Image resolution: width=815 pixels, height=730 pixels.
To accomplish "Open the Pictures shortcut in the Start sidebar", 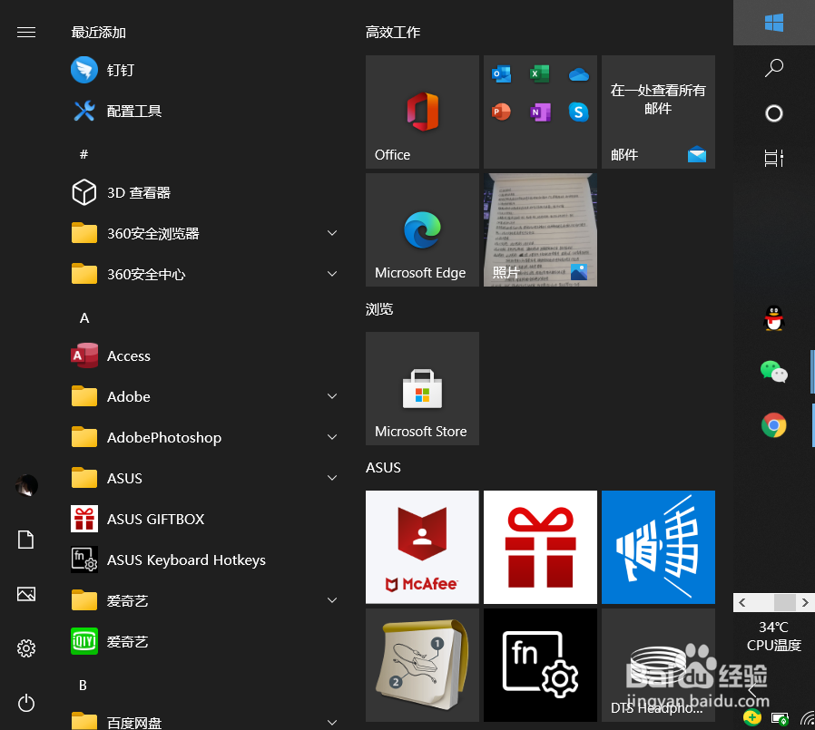I will tap(26, 593).
